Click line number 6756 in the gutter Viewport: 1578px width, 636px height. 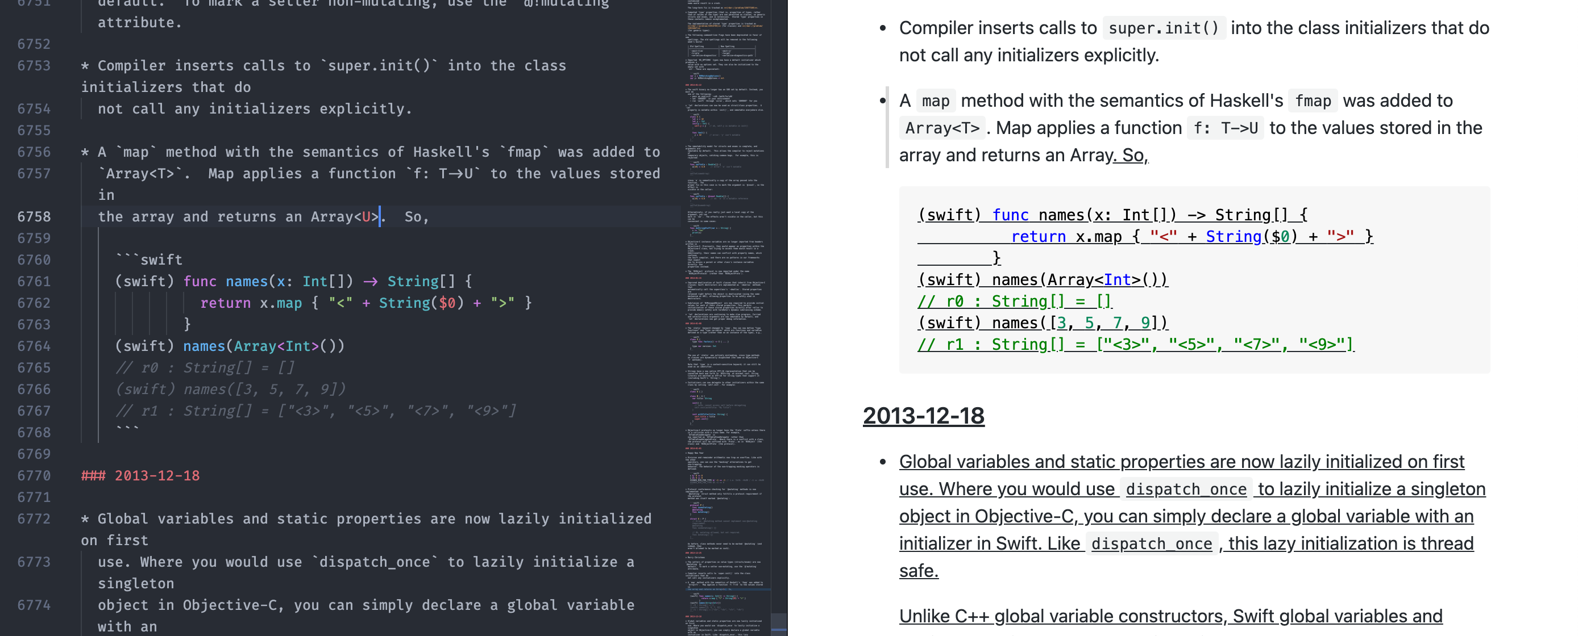pyautogui.click(x=34, y=152)
